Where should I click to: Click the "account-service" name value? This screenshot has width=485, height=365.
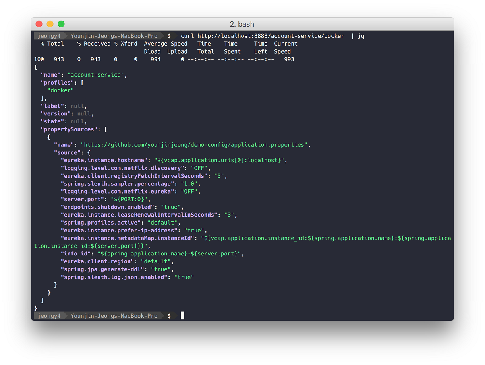pos(97,75)
